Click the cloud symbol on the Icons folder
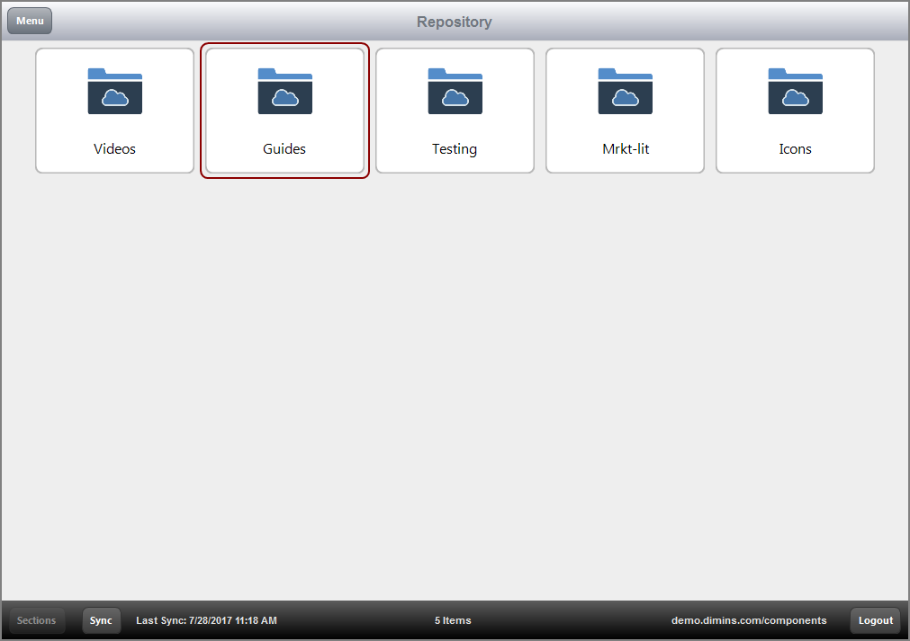 click(x=795, y=97)
